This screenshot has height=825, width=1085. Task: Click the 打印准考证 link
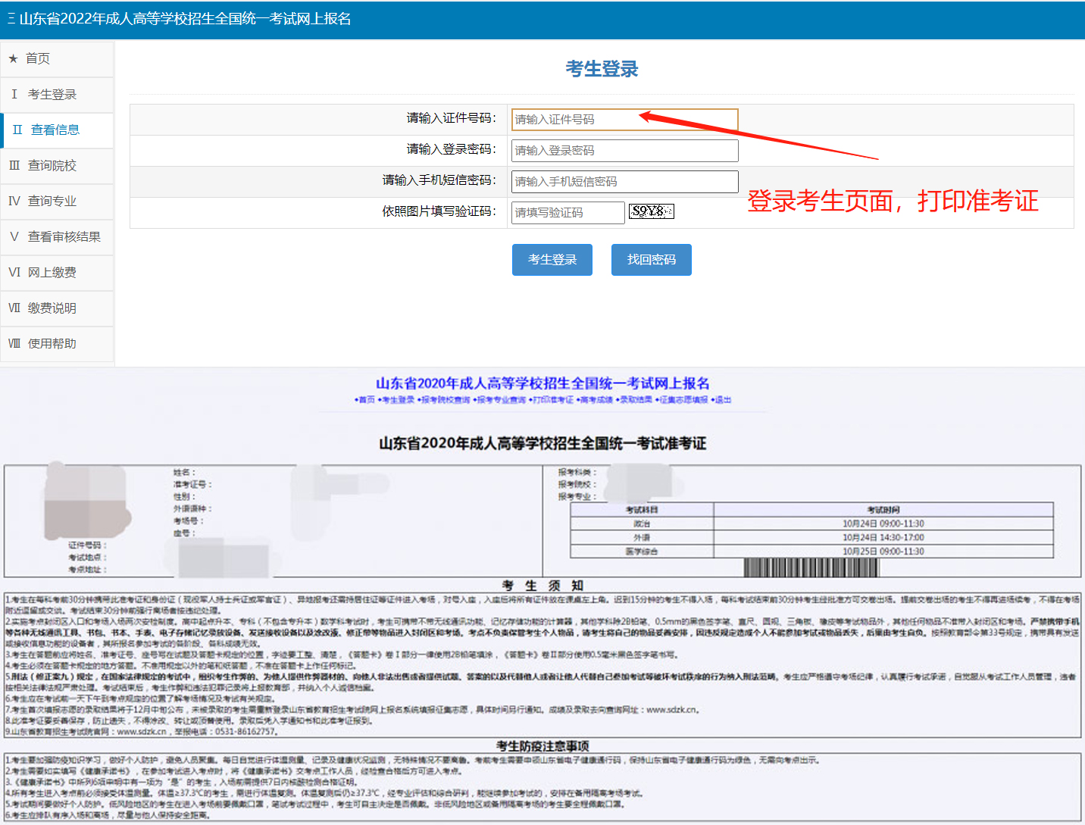[552, 400]
